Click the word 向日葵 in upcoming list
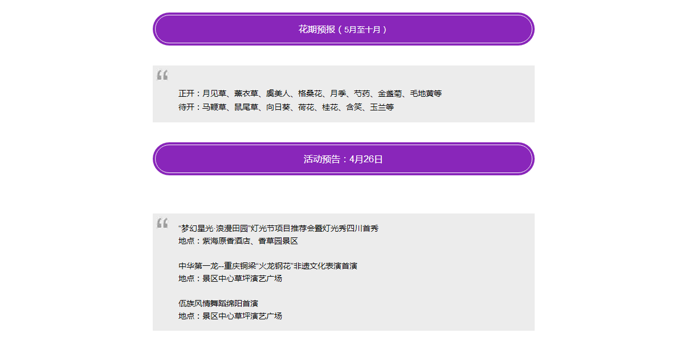This screenshot has width=684, height=337. pos(278,107)
